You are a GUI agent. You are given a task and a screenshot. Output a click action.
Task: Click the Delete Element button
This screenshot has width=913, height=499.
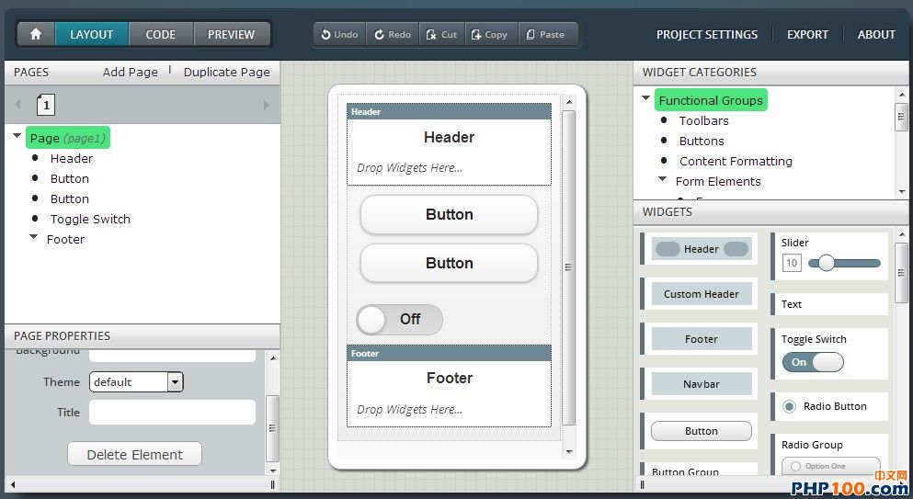coord(134,454)
